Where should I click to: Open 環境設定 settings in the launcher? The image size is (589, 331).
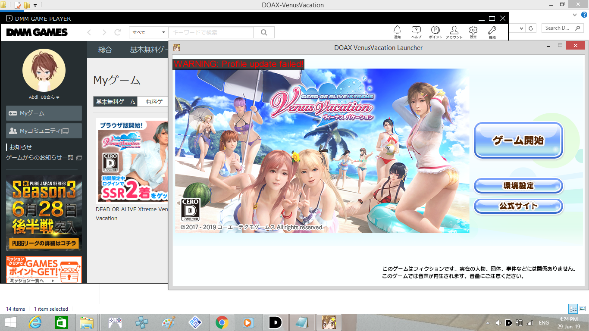(x=518, y=186)
